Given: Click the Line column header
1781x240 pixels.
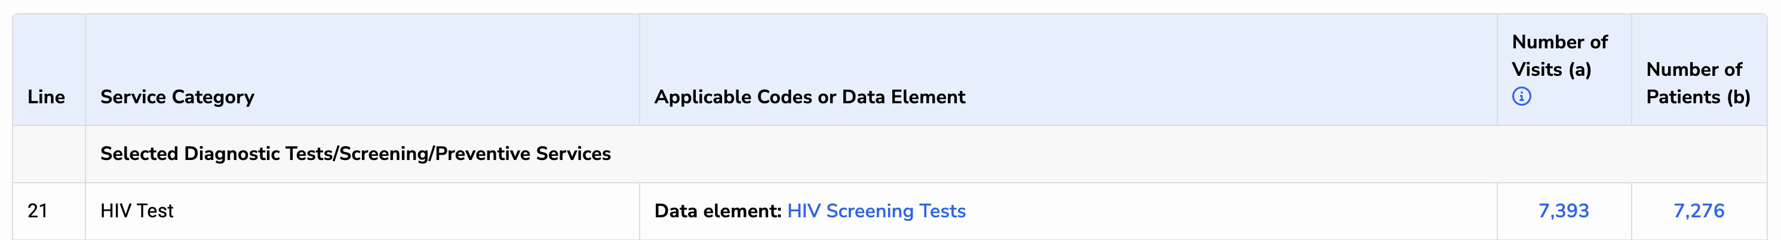Looking at the screenshot, I should pos(47,97).
